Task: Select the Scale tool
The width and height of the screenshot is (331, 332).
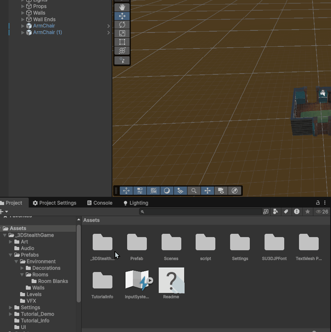Action: pos(122,33)
